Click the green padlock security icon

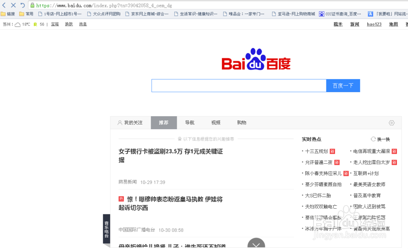pyautogui.click(x=32, y=5)
